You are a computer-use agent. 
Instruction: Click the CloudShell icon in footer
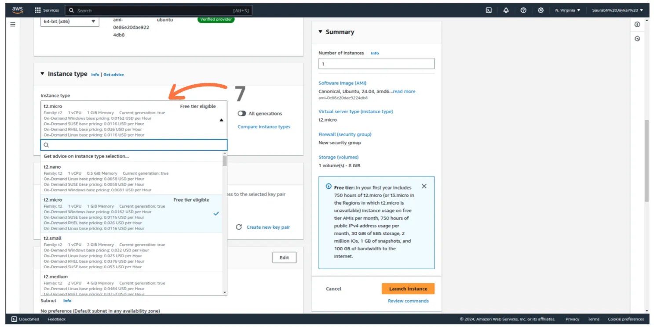[x=14, y=319]
